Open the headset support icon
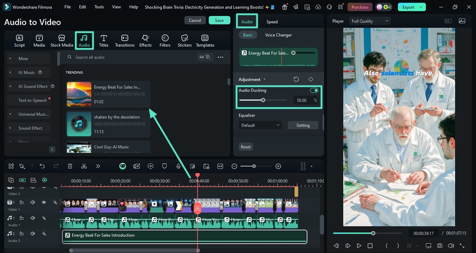The image size is (476, 253). point(329,7)
